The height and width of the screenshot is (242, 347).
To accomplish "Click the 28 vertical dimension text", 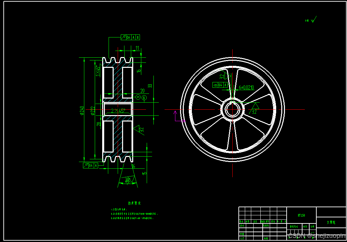I will click(99, 124).
